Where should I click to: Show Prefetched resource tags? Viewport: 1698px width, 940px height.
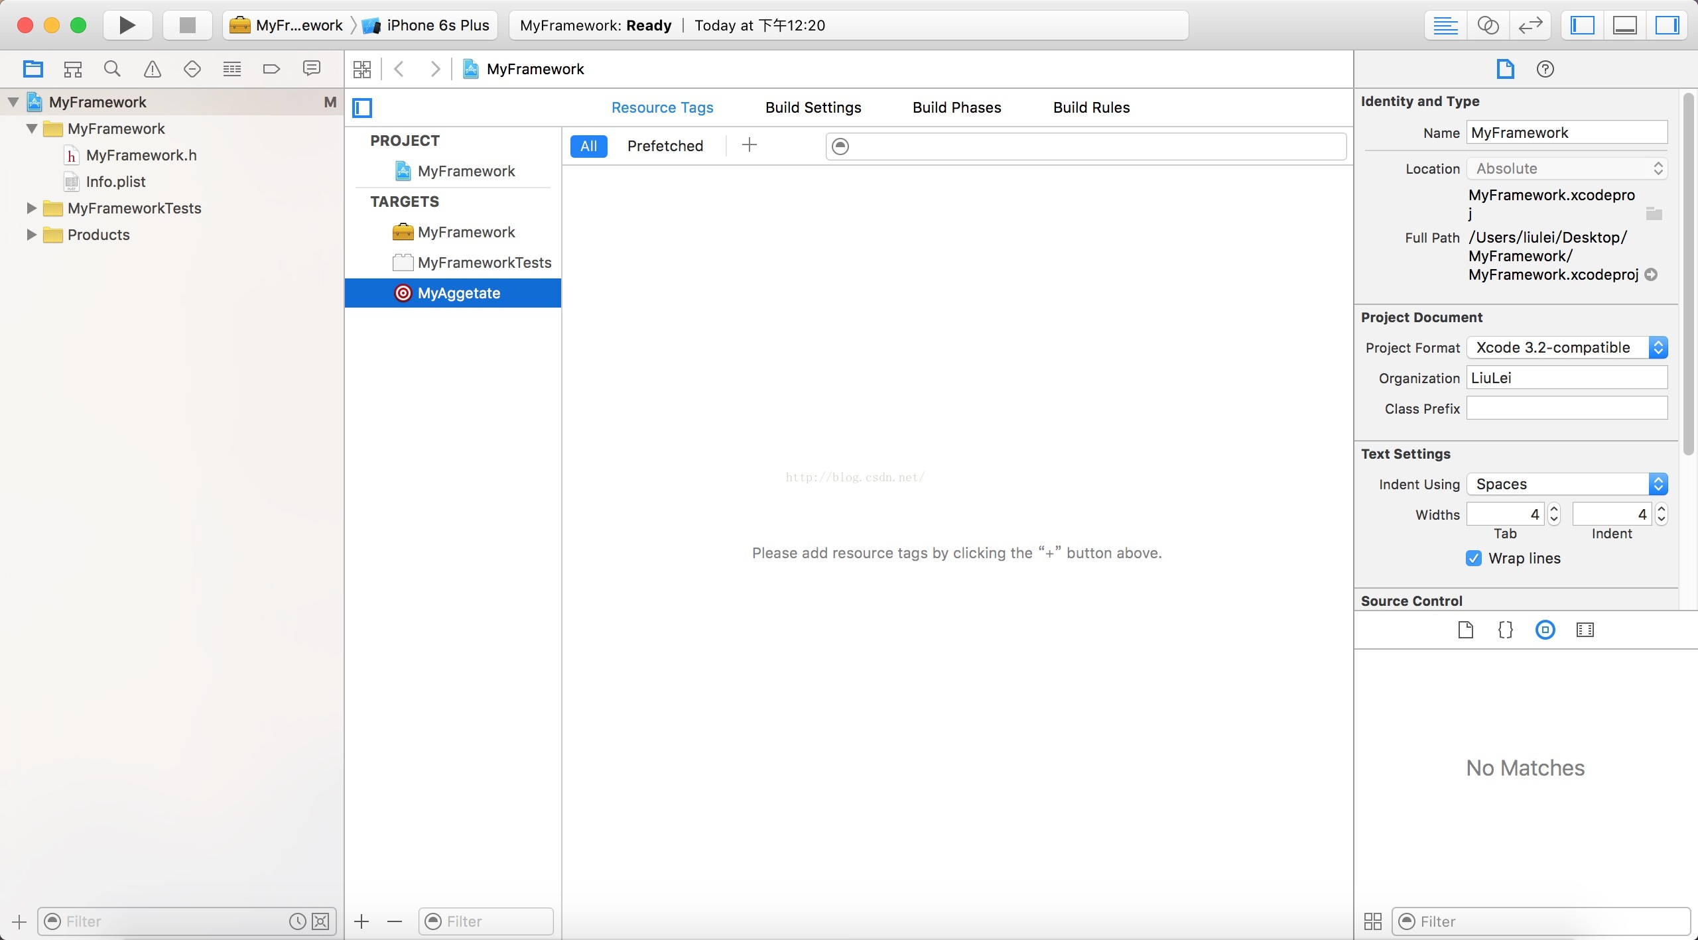point(665,146)
